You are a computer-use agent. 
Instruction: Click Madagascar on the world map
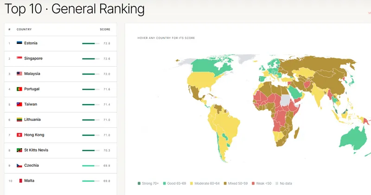pyautogui.click(x=297, y=133)
